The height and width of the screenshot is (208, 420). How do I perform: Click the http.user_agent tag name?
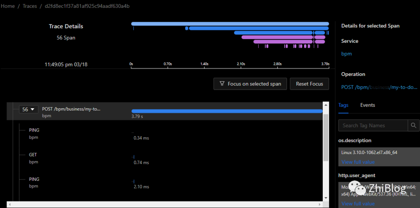click(x=357, y=176)
